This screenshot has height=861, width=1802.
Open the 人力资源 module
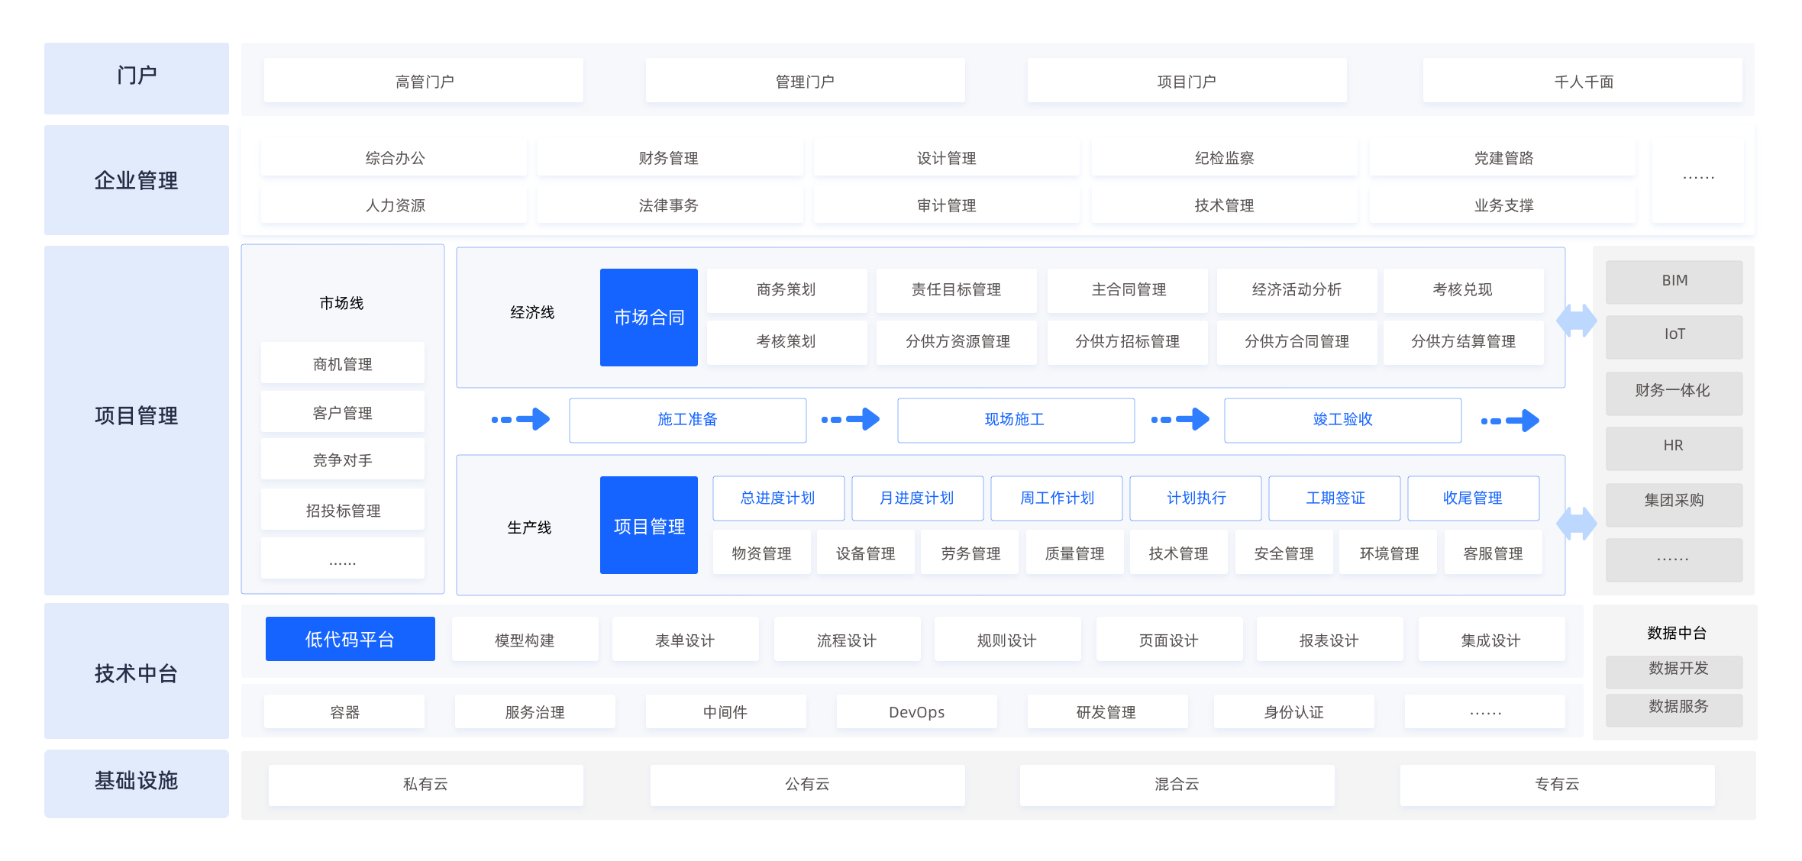[x=394, y=205]
